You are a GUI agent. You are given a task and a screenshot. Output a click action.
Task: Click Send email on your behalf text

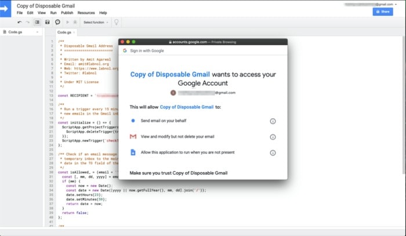click(x=164, y=121)
